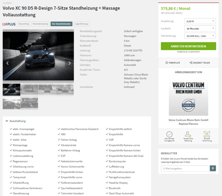Click 'Einparkhilfe Kamera 360 Grad' feature
222x196 pixels.
tap(126, 156)
